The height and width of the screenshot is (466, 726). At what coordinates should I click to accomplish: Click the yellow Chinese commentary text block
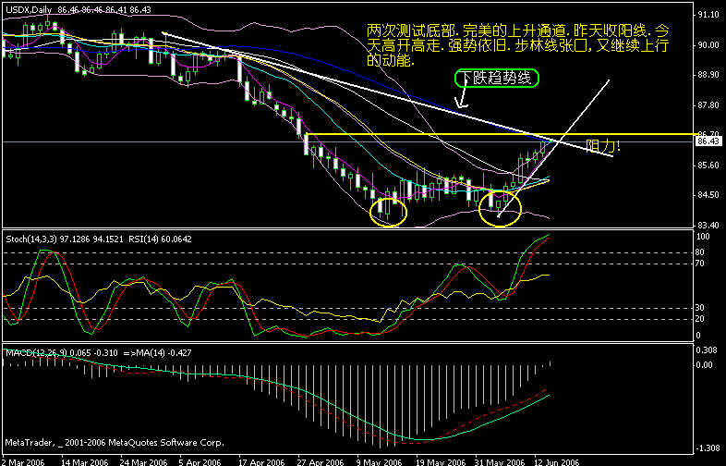[517, 45]
